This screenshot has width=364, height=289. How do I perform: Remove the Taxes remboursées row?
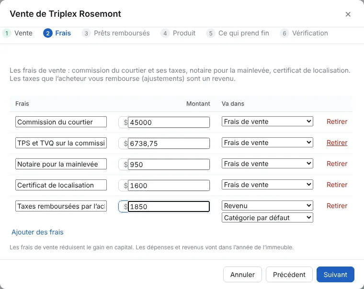tap(337, 206)
